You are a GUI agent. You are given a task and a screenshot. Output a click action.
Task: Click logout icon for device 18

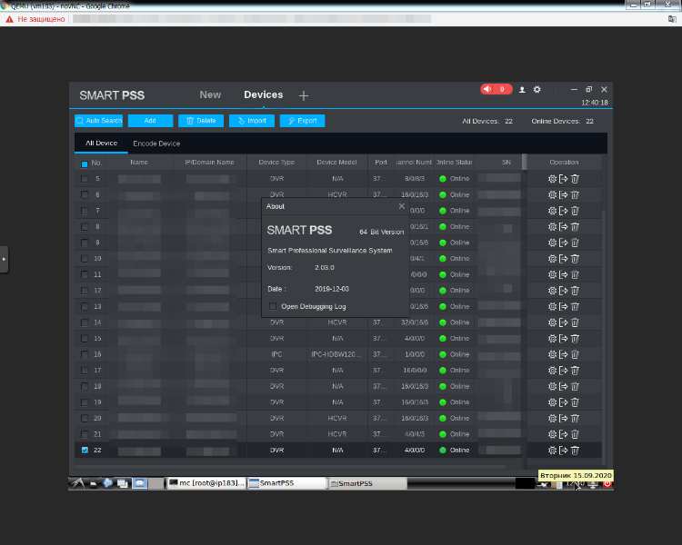563,386
